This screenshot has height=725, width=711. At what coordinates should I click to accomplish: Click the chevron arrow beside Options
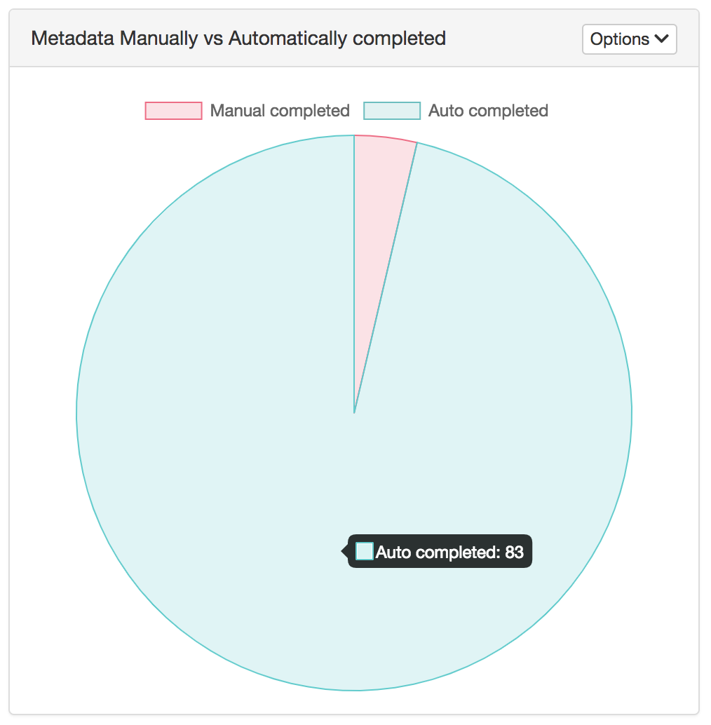coord(661,39)
